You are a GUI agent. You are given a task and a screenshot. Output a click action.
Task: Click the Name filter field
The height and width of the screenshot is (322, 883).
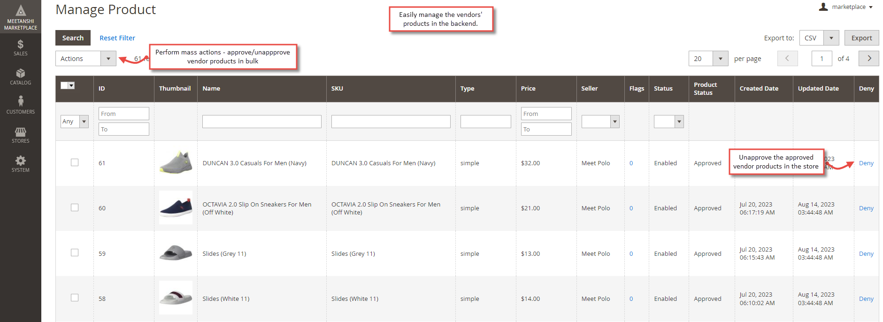(x=262, y=122)
